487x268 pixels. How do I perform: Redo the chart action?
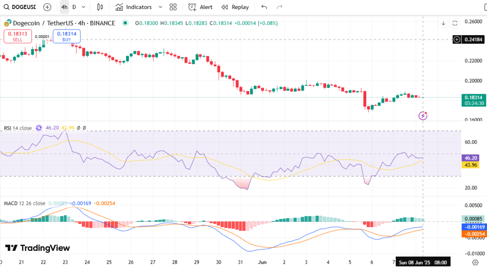click(x=280, y=7)
